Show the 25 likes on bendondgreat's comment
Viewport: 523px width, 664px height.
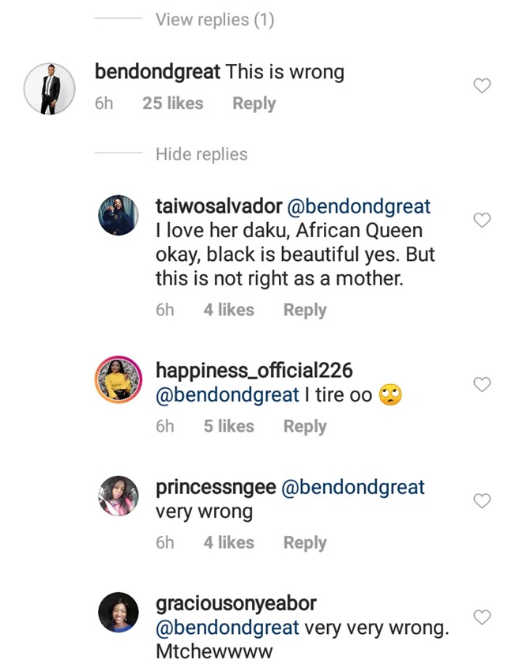(172, 104)
